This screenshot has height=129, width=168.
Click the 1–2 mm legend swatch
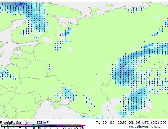17,126
